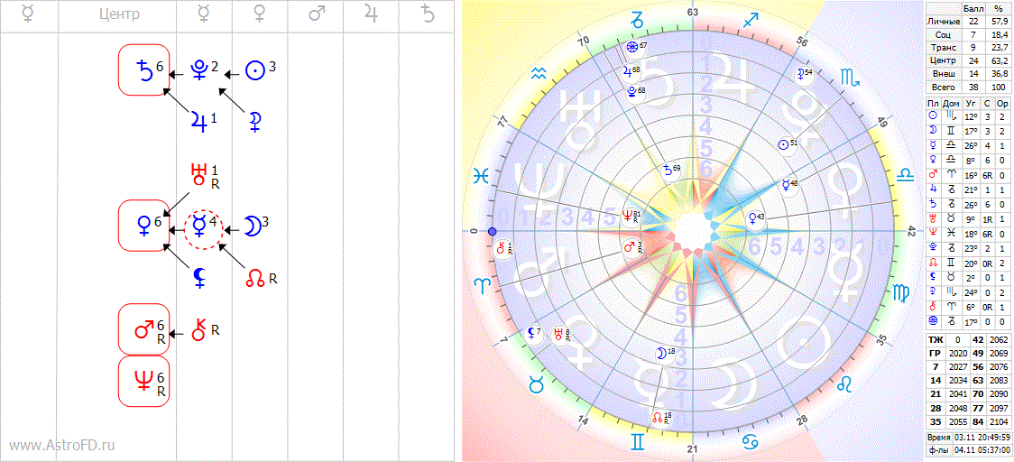This screenshot has height=462, width=1014.
Task: Click Sun 51 marker on the chart wheel
Action: [787, 145]
